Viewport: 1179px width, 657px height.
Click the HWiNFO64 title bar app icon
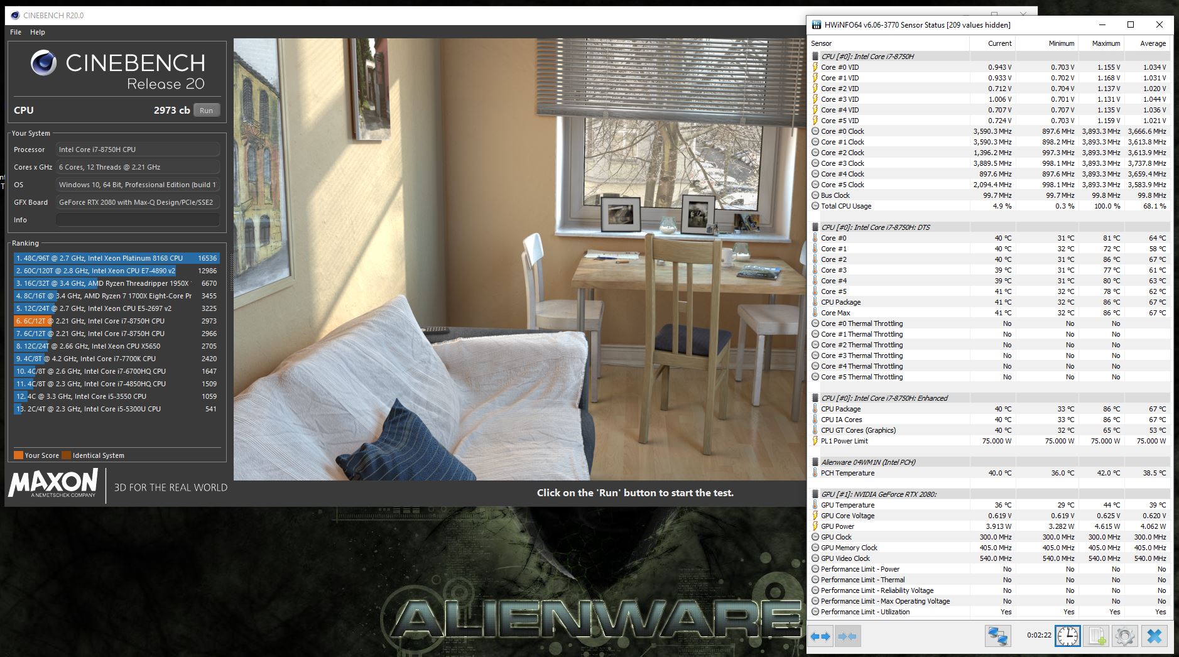click(816, 25)
